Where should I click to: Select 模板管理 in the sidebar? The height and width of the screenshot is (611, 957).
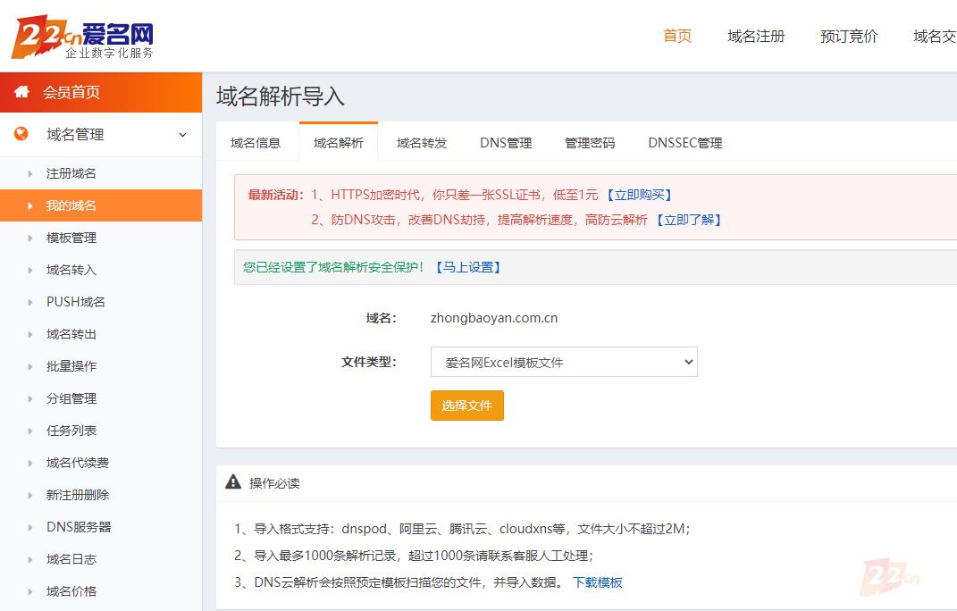71,238
